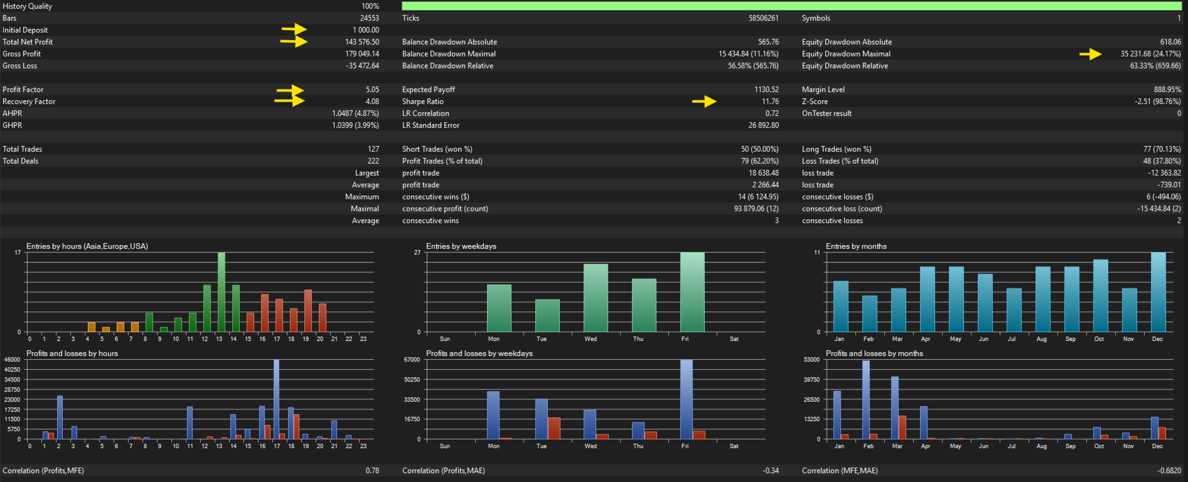This screenshot has height=482, width=1188.
Task: Click the yellow arrow next to Total Net Profit
Action: click(294, 41)
